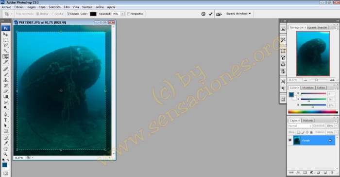Switch to the Historia tab
The width and height of the screenshot is (340, 177).
(x=308, y=120)
